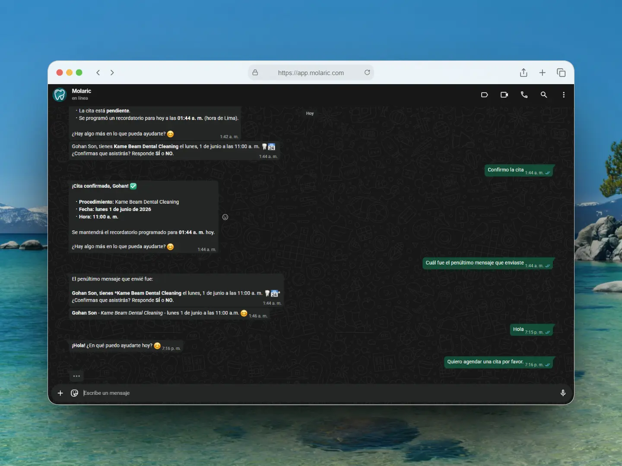Click the 'Gohan Son - Kame Beam Dental Cleaning' summary message
This screenshot has height=466, width=622.
click(169, 313)
